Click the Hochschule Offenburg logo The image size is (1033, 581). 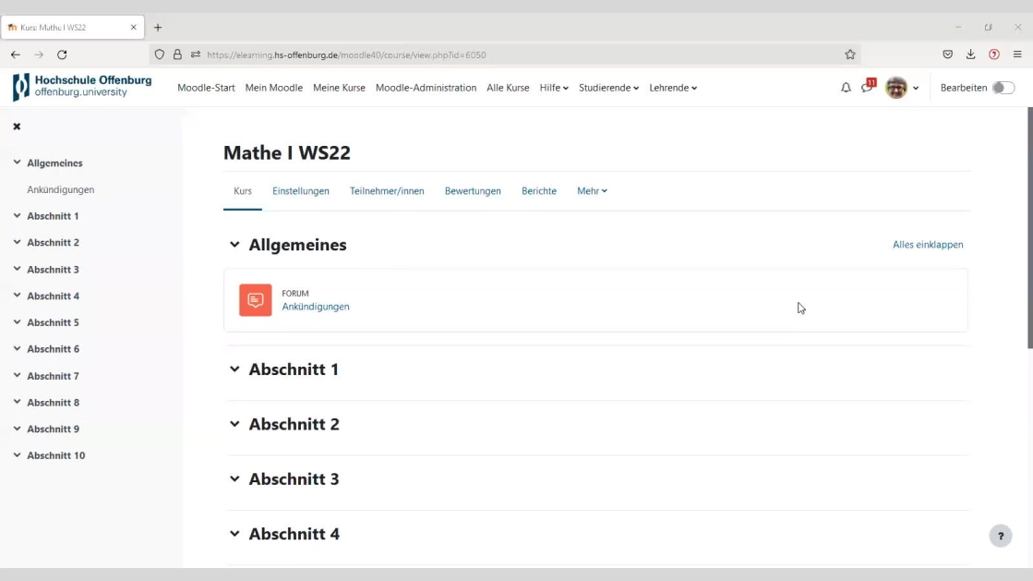[x=82, y=87]
